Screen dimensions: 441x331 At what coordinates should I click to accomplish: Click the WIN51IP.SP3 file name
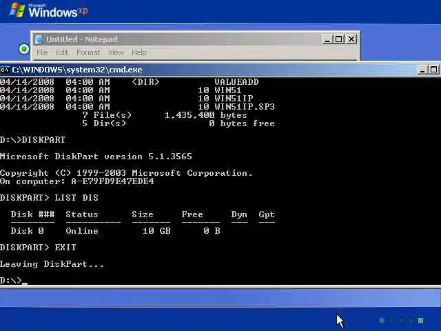point(245,107)
